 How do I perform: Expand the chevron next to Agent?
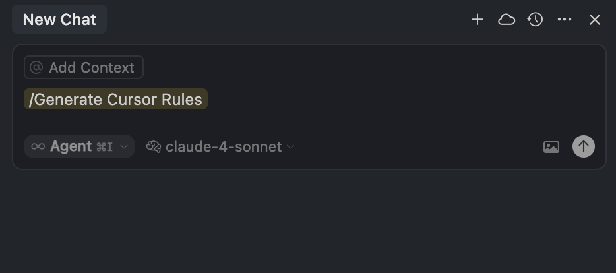(x=124, y=146)
